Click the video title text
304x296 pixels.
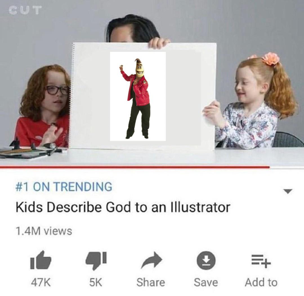[123, 207]
